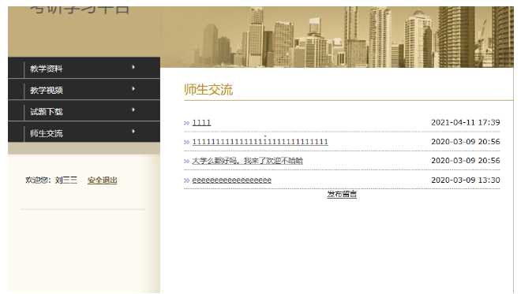
Task: Open the 教学资料 menu item
Action: [47, 69]
